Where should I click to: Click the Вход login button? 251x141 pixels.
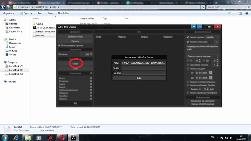pos(139,78)
